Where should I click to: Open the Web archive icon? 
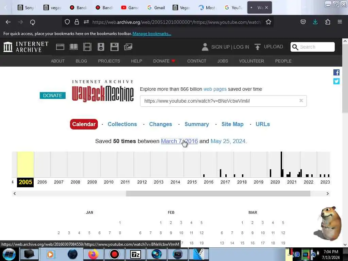click(60, 47)
